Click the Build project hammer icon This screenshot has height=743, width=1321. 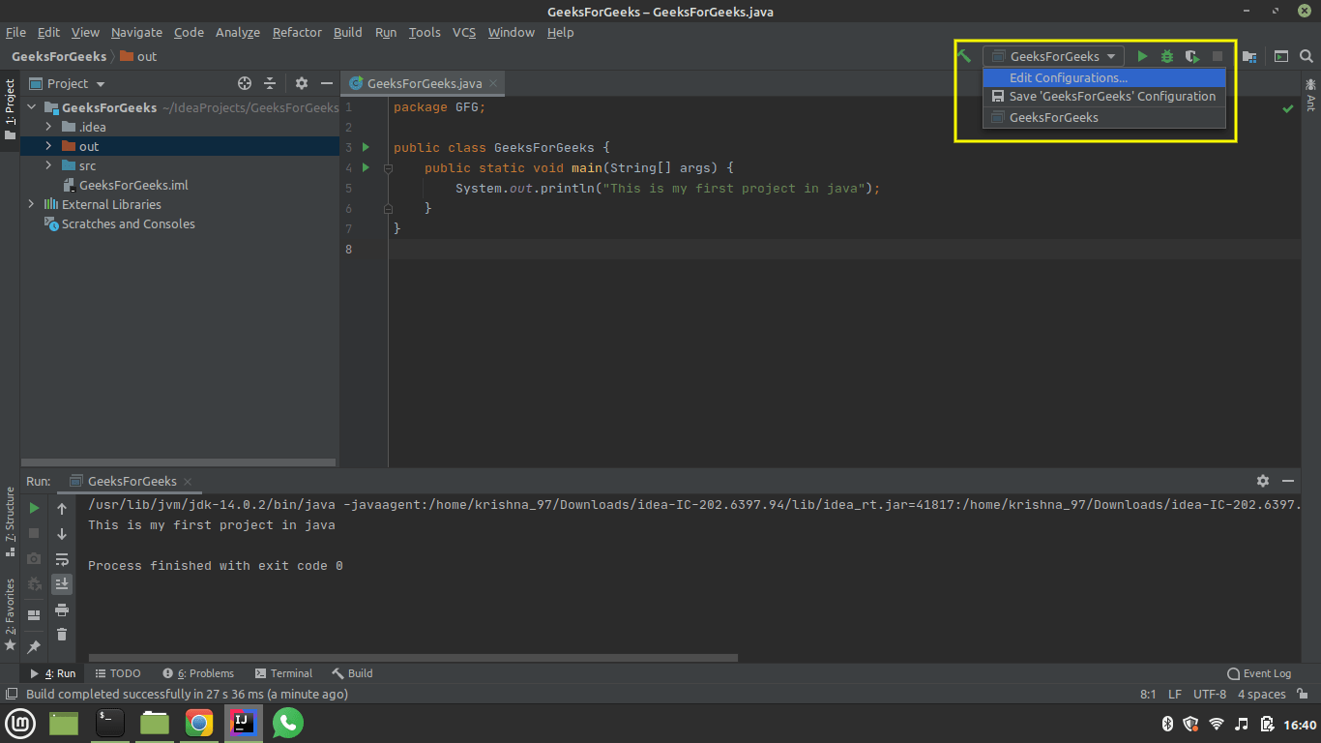coord(964,56)
